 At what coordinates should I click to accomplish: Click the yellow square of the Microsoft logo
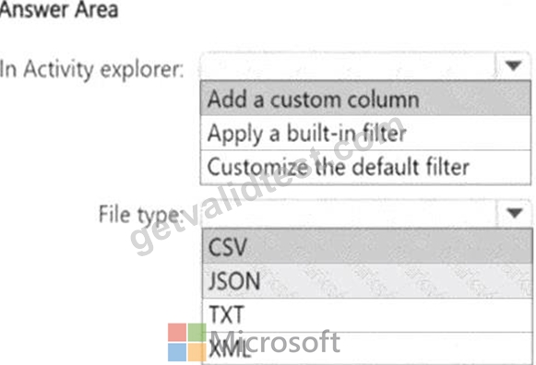pyautogui.click(x=197, y=352)
